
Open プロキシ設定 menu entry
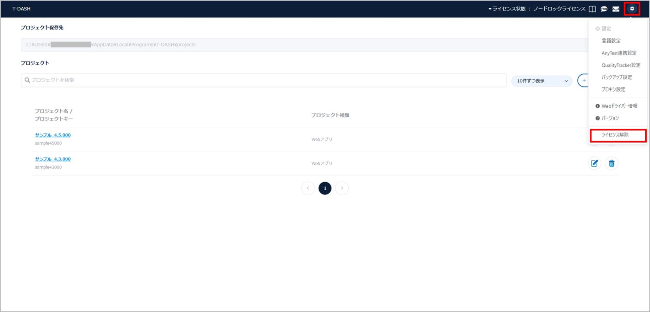(x=613, y=89)
